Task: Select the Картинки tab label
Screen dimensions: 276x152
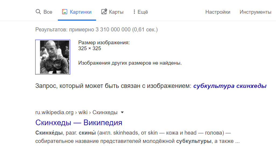Action: coord(81,12)
